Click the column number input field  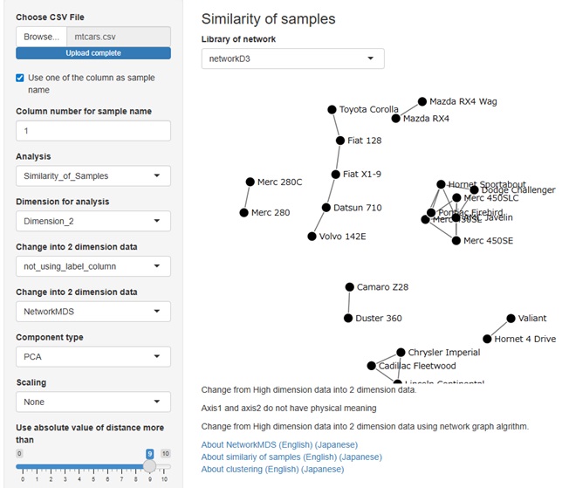93,130
